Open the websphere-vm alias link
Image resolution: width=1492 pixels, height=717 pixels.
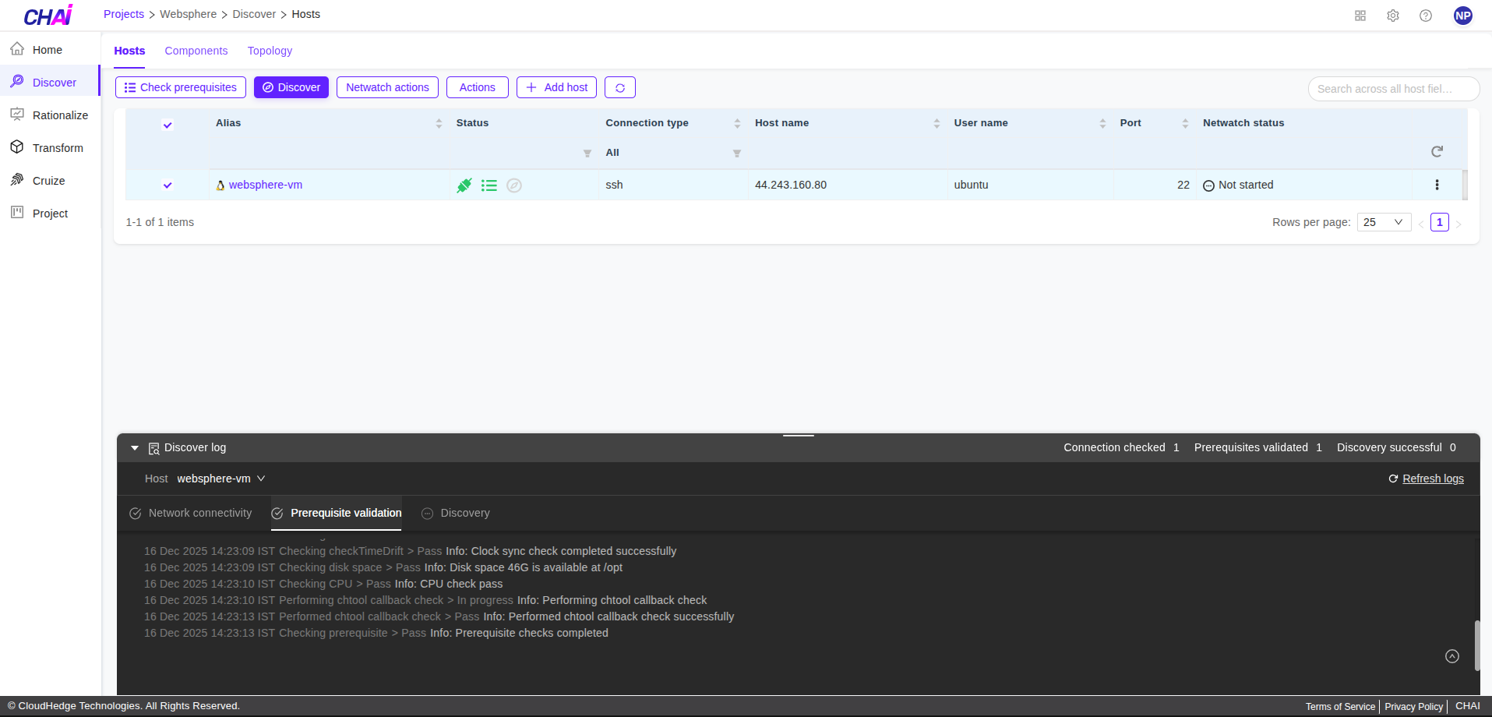point(266,185)
